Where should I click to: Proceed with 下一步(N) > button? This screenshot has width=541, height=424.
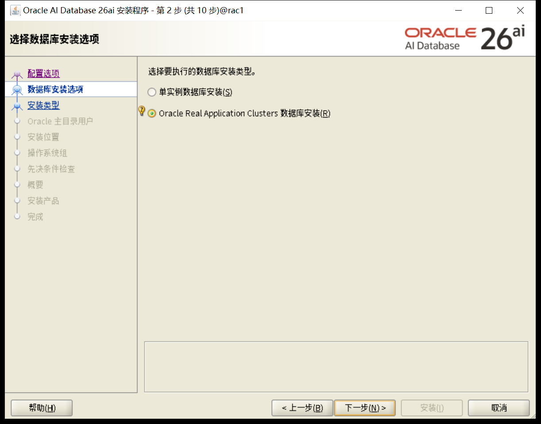365,408
